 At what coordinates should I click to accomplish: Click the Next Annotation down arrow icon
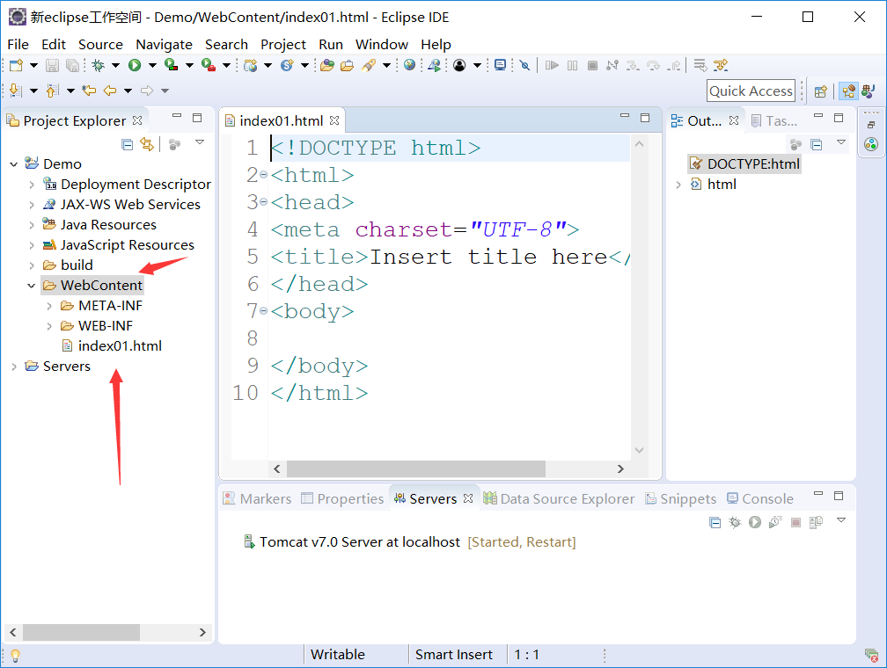pos(16,91)
